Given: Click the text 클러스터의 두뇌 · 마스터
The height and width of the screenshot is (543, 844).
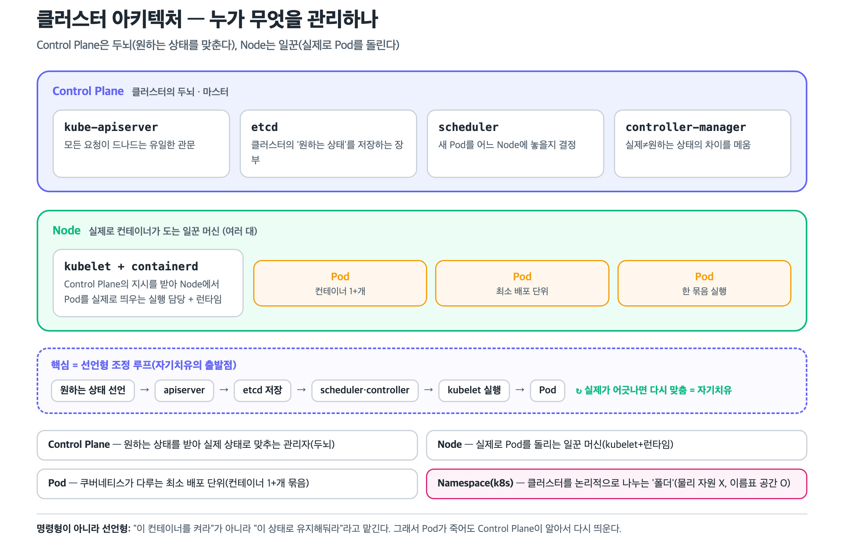Looking at the screenshot, I should (180, 92).
